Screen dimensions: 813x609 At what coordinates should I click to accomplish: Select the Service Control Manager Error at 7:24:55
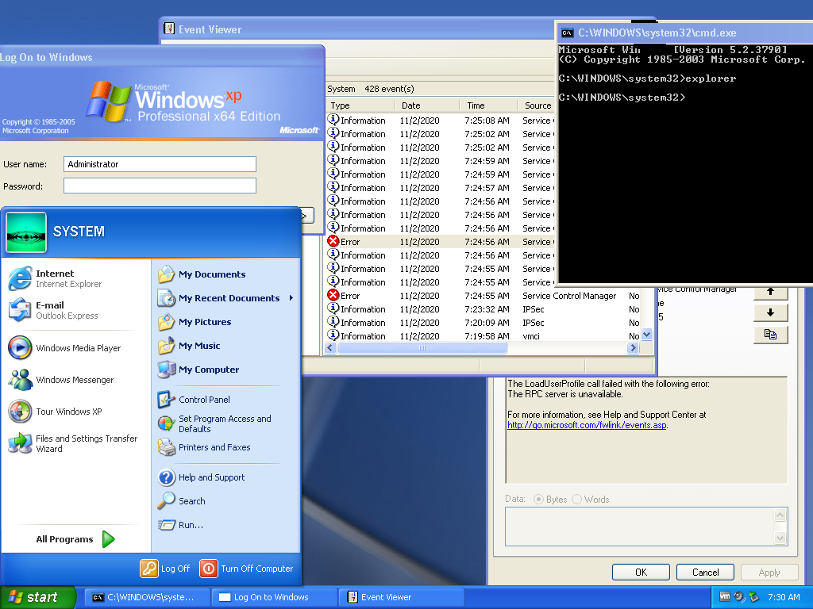pos(483,296)
